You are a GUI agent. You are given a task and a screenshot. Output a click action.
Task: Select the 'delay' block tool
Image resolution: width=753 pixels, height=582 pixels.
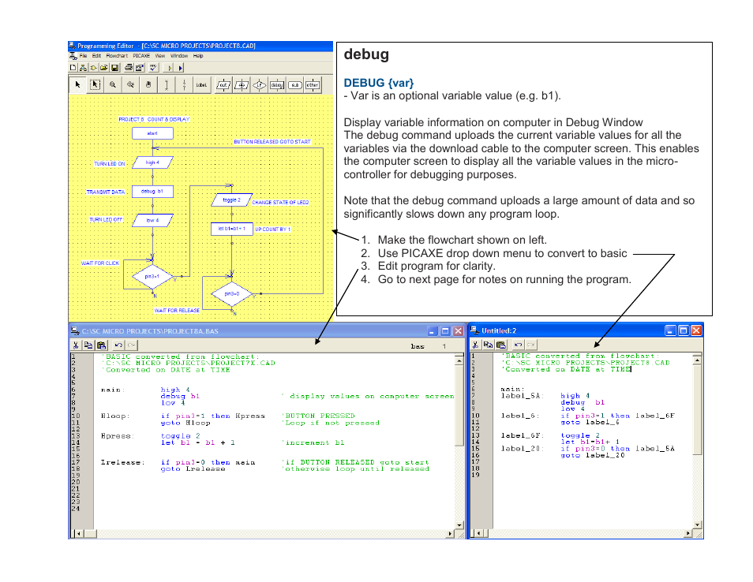tap(277, 85)
